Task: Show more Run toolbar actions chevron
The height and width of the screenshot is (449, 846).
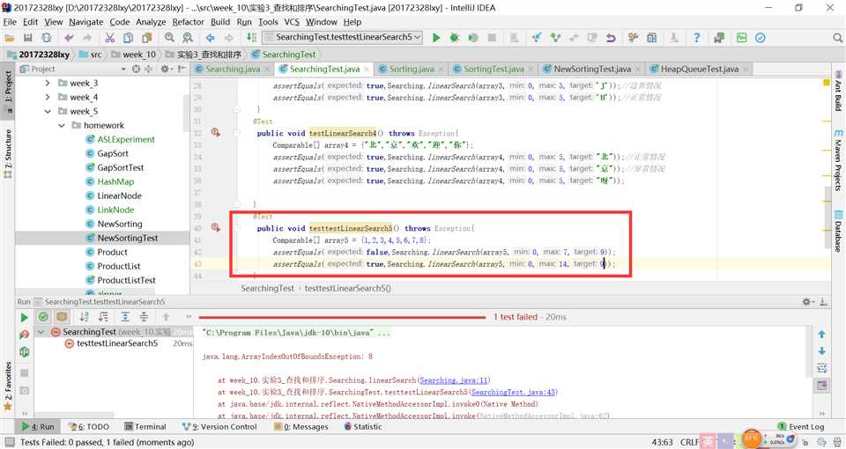Action: pos(189,317)
